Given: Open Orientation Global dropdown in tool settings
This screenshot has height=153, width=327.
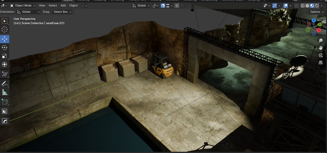Looking at the screenshot, I should pos(28,12).
